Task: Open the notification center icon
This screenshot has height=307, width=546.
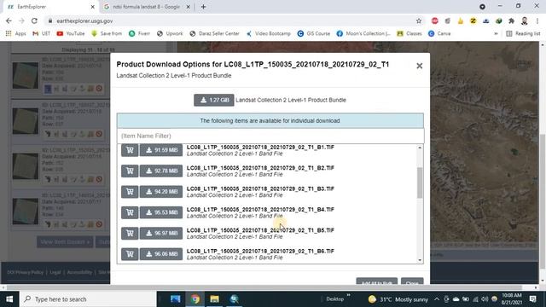Action: (532, 299)
